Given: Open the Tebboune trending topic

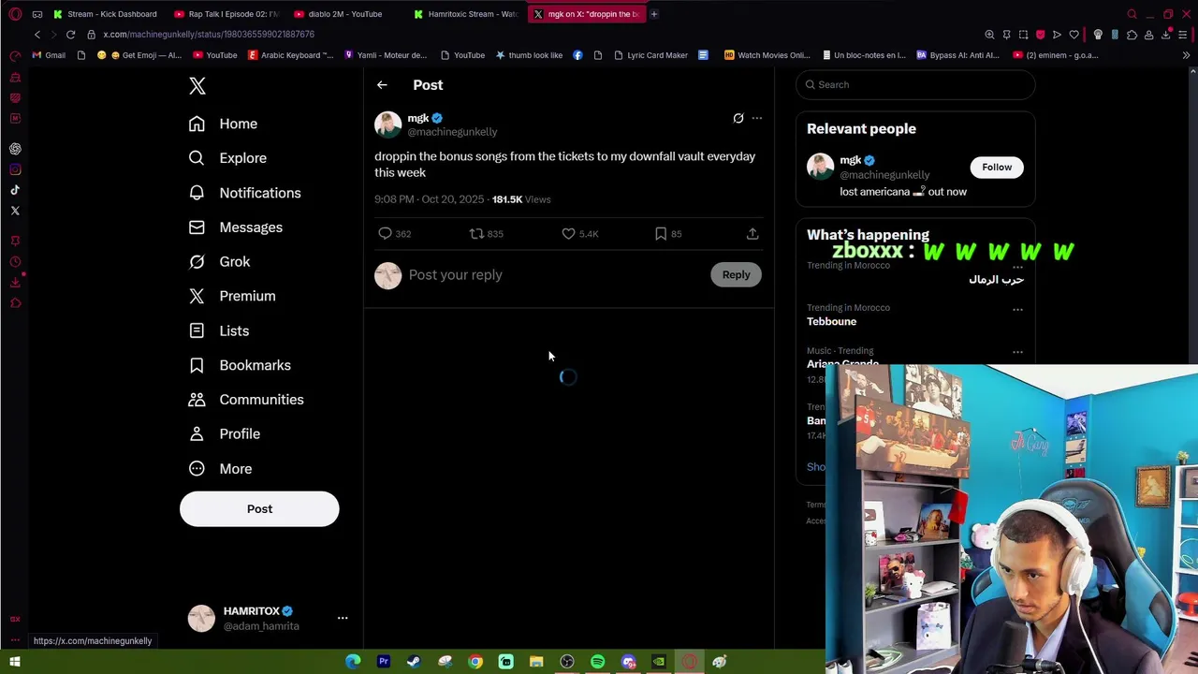Looking at the screenshot, I should (x=831, y=322).
